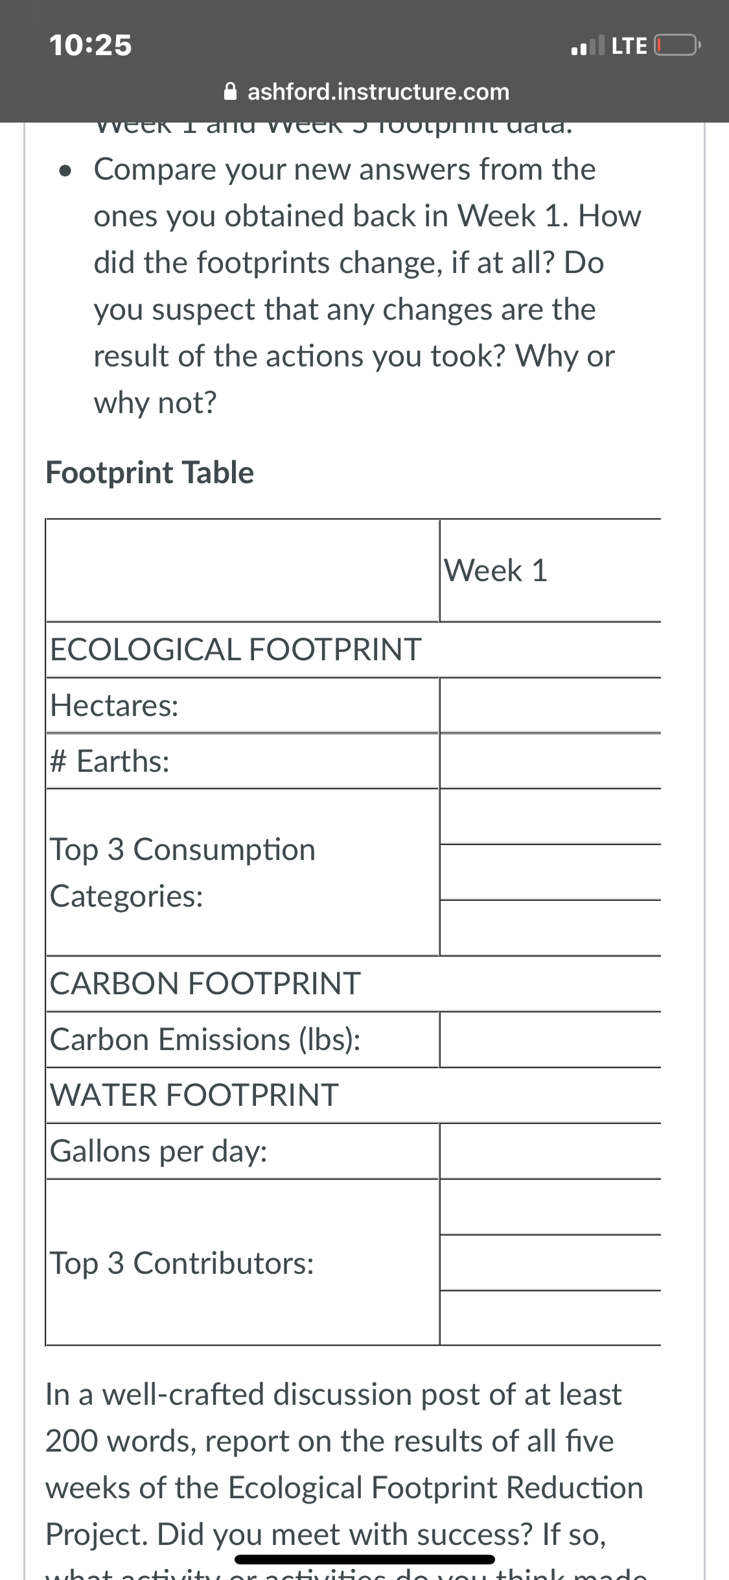
Task: Tap the ECOLOGICAL FOOTPRINT section row
Action: (354, 650)
